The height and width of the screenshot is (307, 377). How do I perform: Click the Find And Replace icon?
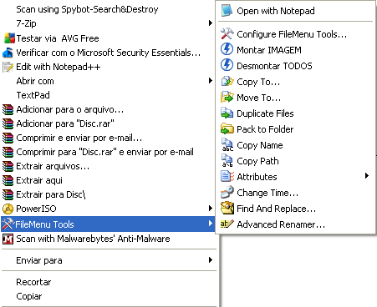pyautogui.click(x=227, y=208)
